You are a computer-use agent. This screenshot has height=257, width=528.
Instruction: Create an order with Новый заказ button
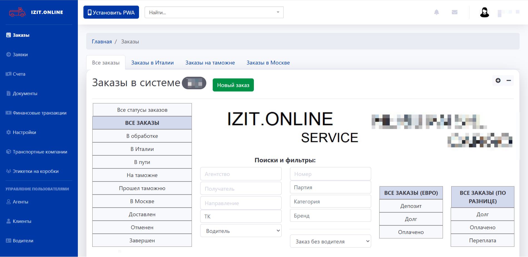[233, 85]
